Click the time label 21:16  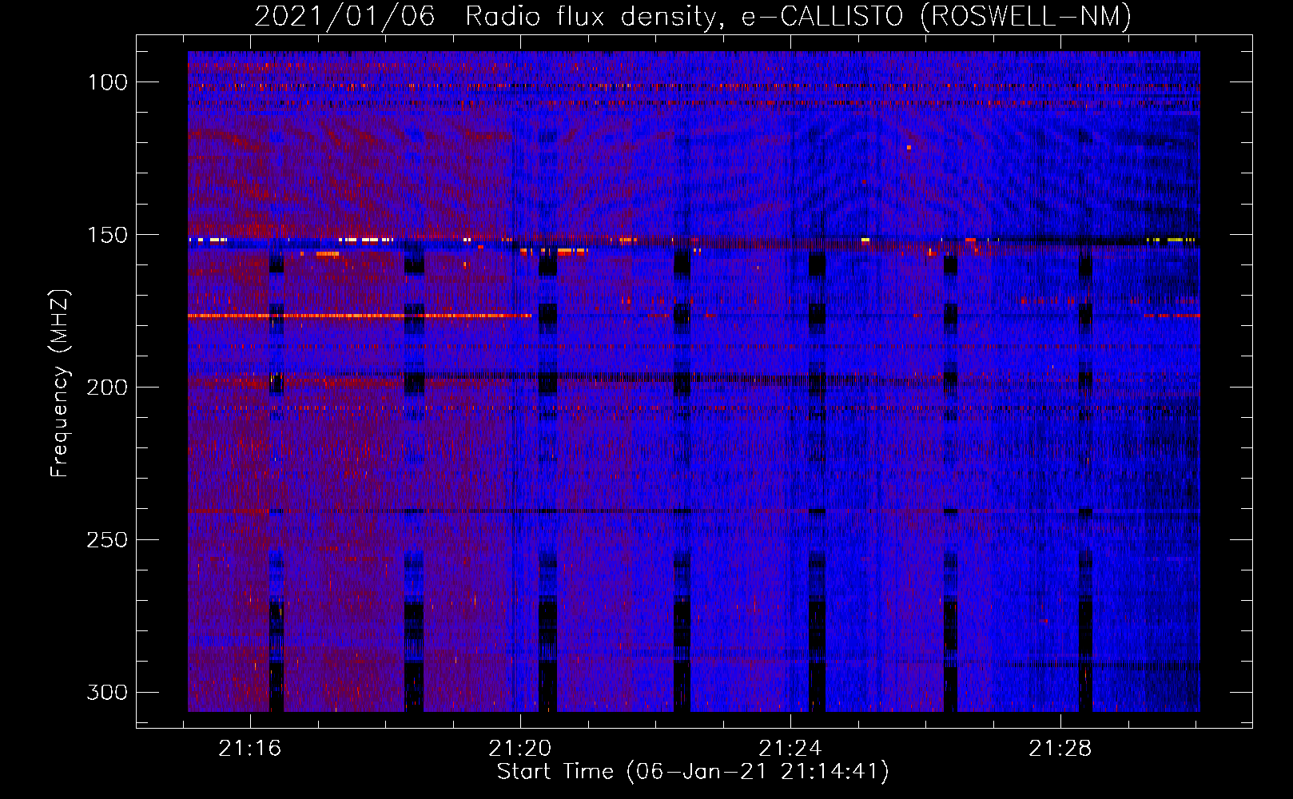pyautogui.click(x=250, y=749)
